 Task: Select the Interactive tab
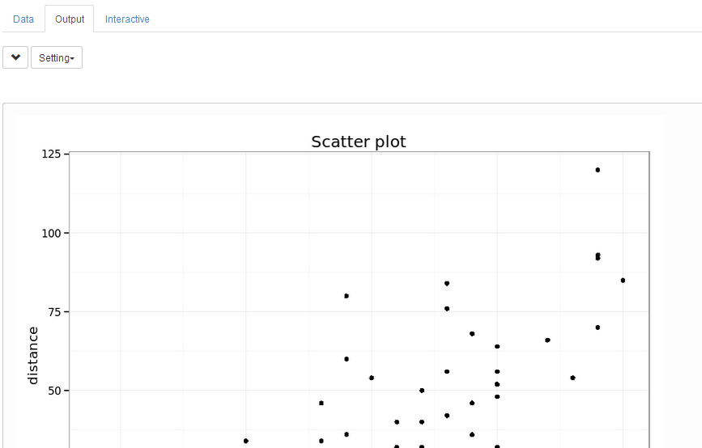tap(127, 19)
